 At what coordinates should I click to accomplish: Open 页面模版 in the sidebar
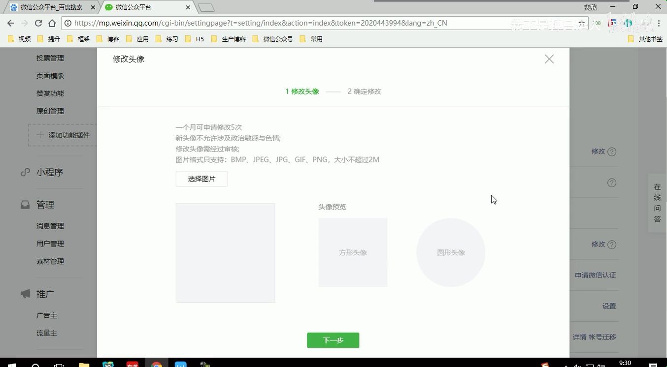tap(50, 76)
